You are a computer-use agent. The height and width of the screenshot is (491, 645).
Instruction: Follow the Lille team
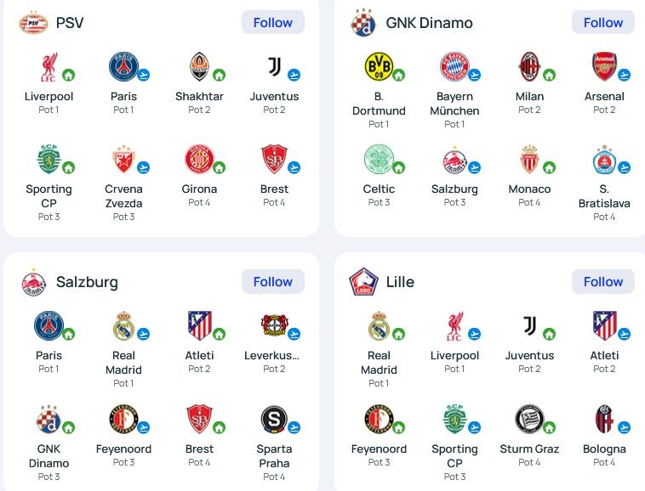602,282
